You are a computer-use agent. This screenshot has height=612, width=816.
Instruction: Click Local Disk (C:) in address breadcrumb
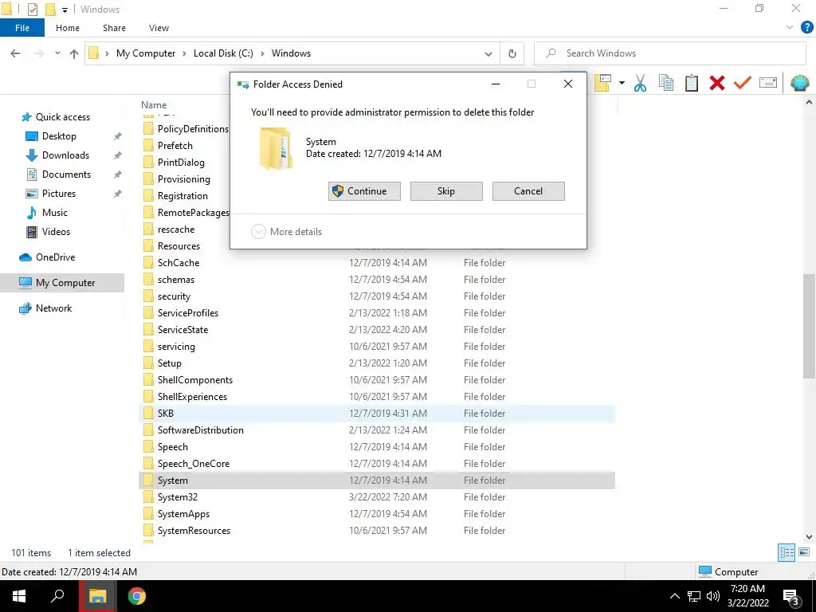tap(223, 53)
